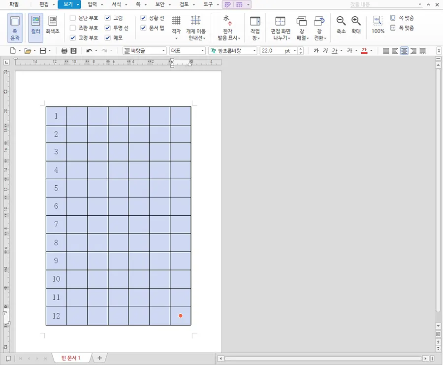The image size is (443, 365).
Task: Click the save diskette icon
Action: pyautogui.click(x=43, y=51)
